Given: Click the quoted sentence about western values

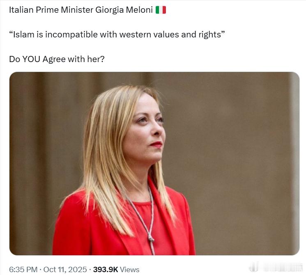Looking at the screenshot, I should [x=117, y=35].
